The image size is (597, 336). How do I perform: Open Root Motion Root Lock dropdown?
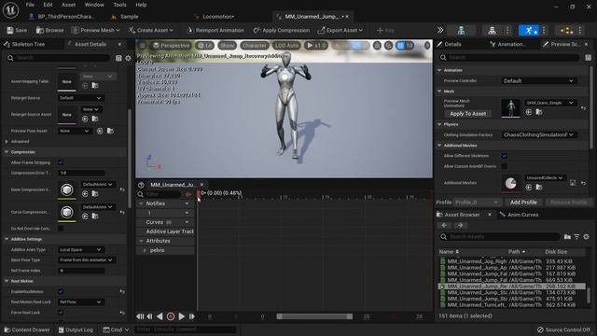coord(80,302)
